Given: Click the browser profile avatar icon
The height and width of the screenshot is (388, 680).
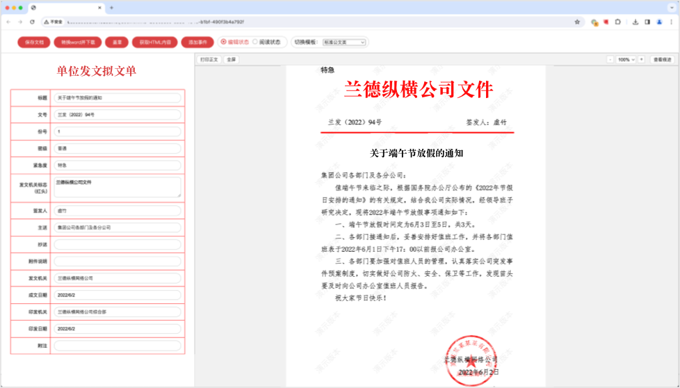Looking at the screenshot, I should coord(658,22).
